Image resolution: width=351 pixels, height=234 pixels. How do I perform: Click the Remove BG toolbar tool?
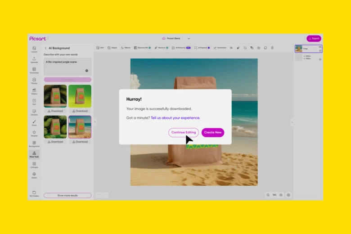[x=142, y=47]
